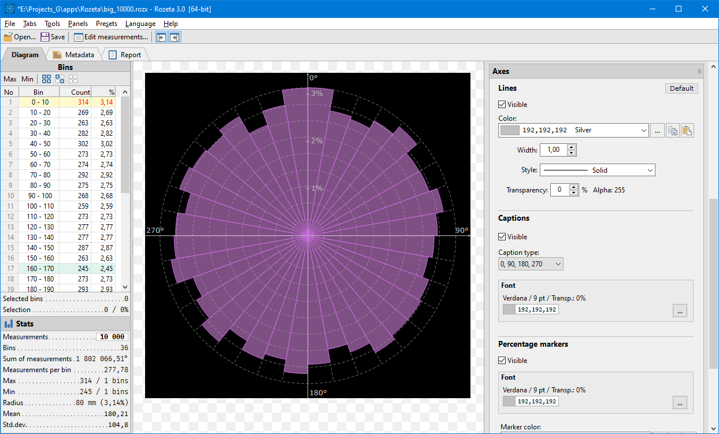Toggle the left panel visibility button
This screenshot has height=434, width=719.
tap(161, 37)
